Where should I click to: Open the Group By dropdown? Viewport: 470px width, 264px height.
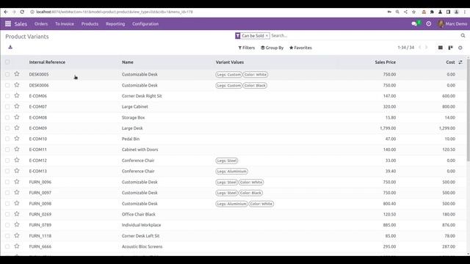tap(272, 48)
